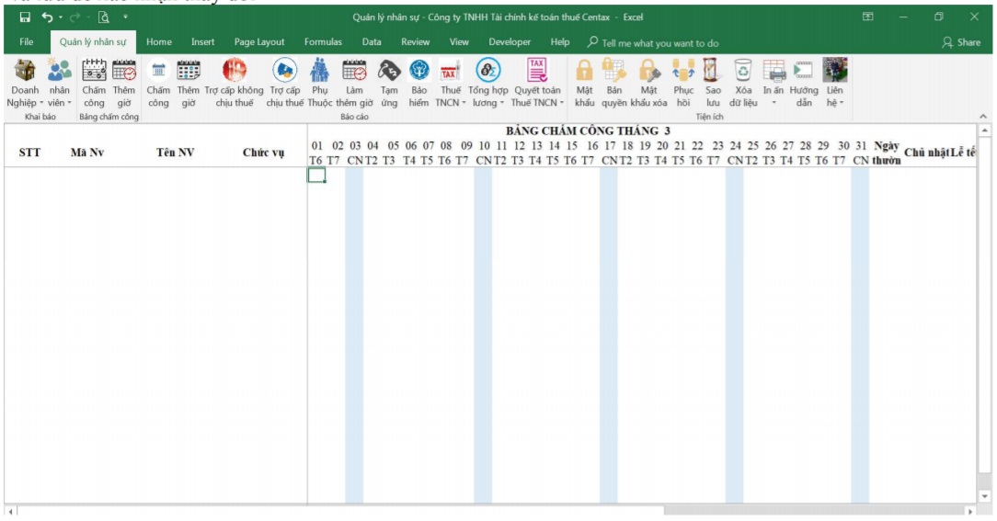Collapse the ribbon with the chevron

(x=983, y=116)
